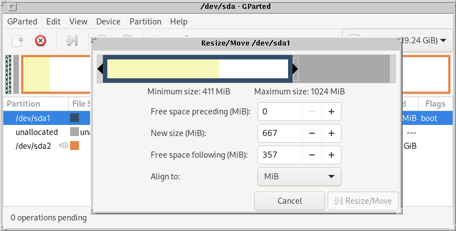Decrease Free space following value
This screenshot has width=456, height=231.
pos(312,154)
